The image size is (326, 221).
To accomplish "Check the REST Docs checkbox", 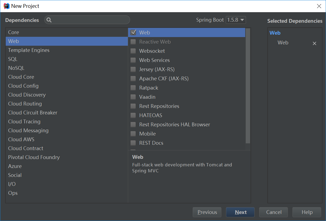I will tap(133, 143).
